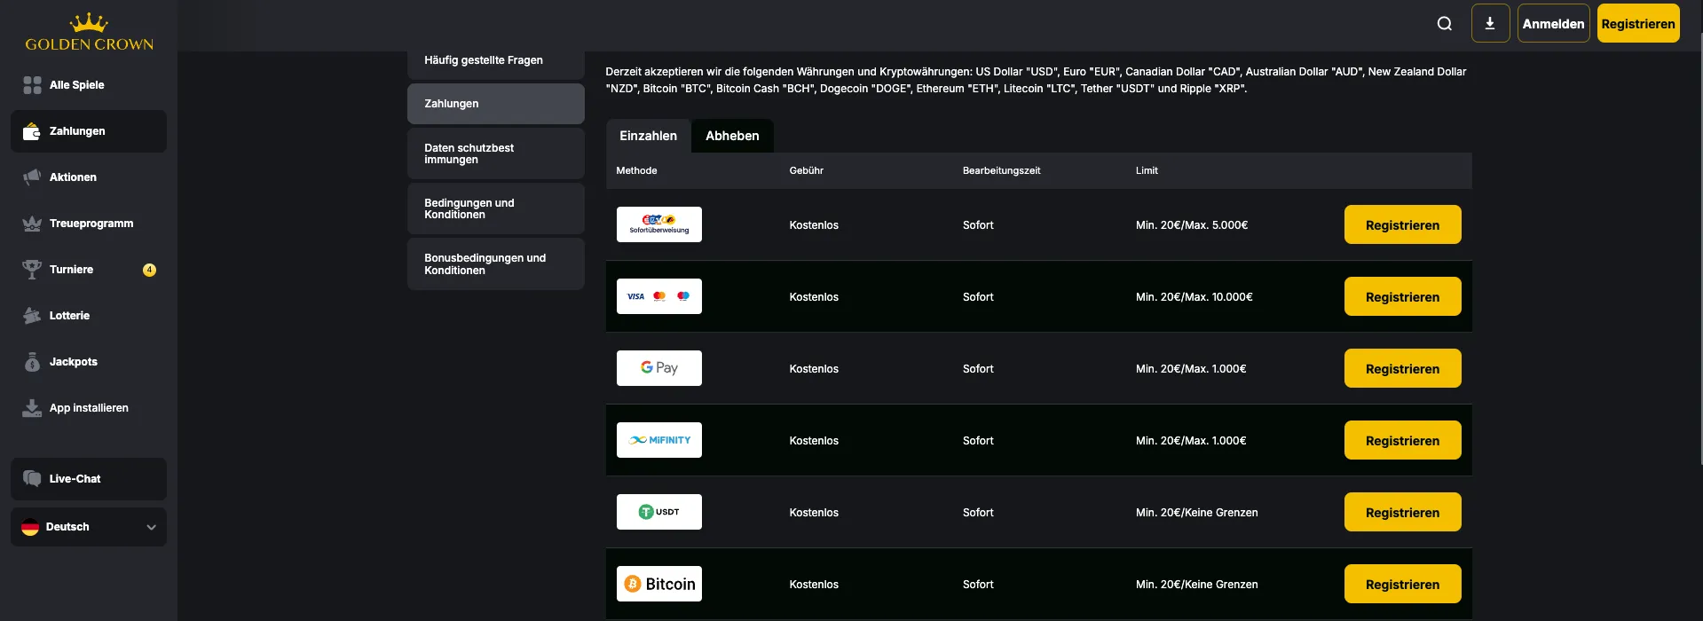Open Aktionen megaphone menu item

pyautogui.click(x=73, y=177)
